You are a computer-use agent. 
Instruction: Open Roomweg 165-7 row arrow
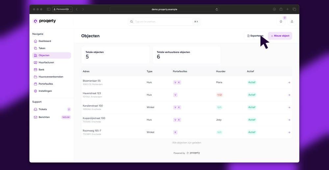(289, 132)
